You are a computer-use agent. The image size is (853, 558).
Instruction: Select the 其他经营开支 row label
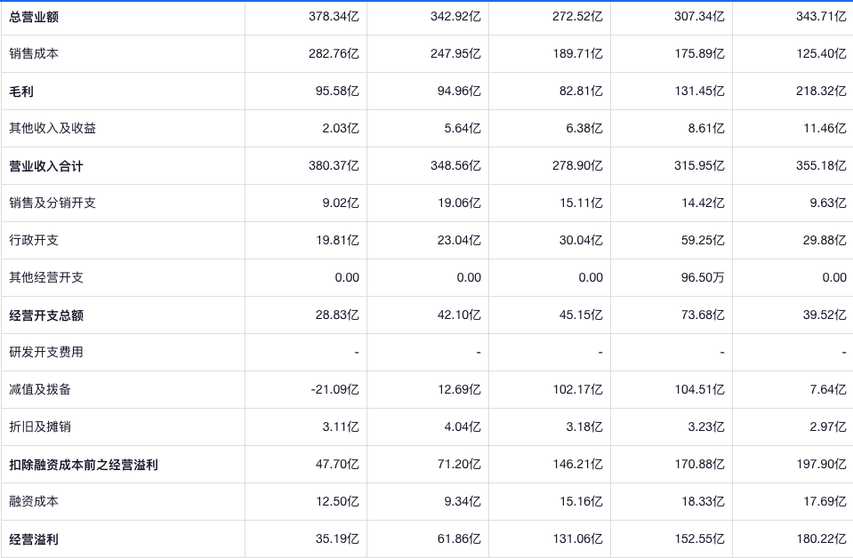pyautogui.click(x=46, y=278)
